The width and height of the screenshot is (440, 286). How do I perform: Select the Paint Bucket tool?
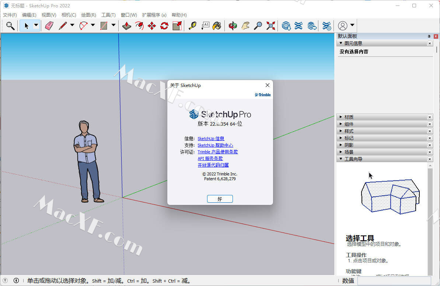coord(217,26)
